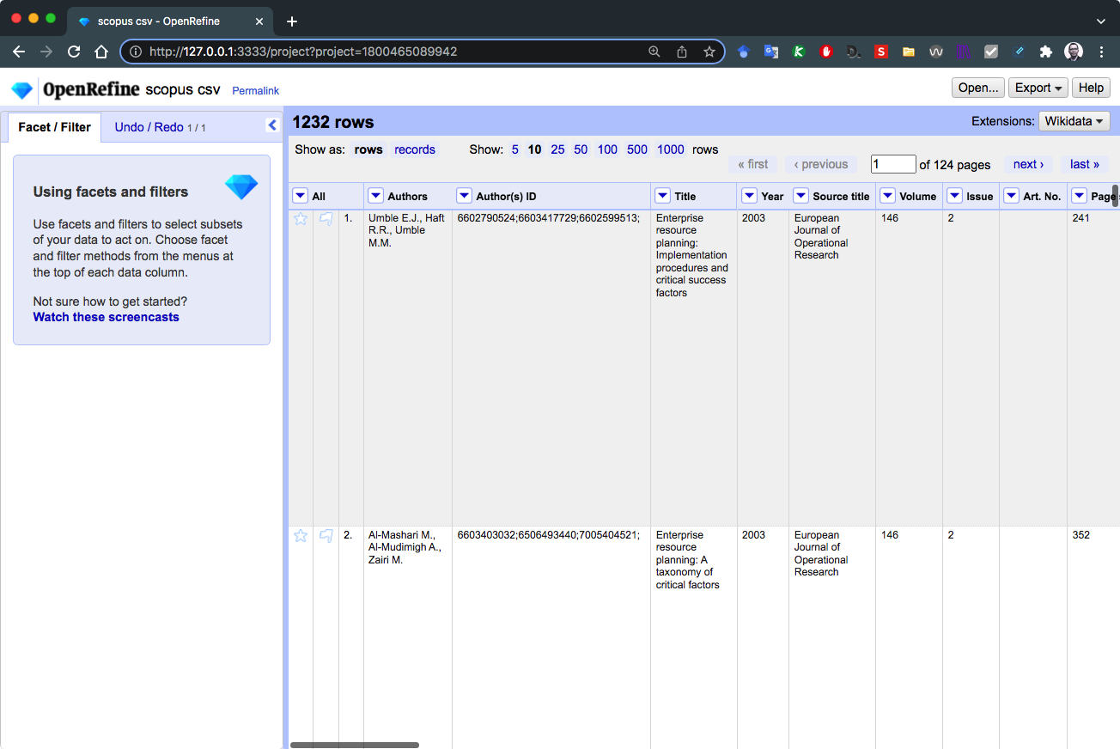This screenshot has width=1120, height=749.
Task: Collapse the left facet panel
Action: coord(272,125)
